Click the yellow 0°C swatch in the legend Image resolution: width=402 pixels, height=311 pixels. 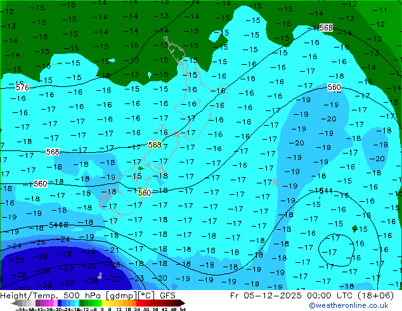coord(104,303)
